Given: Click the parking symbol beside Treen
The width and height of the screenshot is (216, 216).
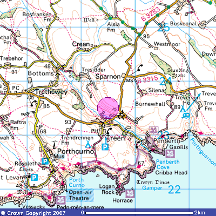Looking at the screenshot, I should 105,147.
